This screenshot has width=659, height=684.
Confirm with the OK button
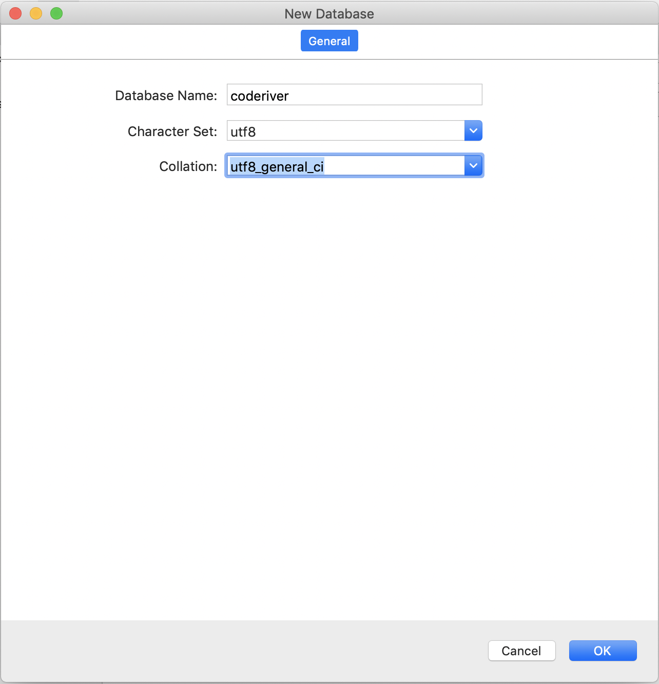603,651
